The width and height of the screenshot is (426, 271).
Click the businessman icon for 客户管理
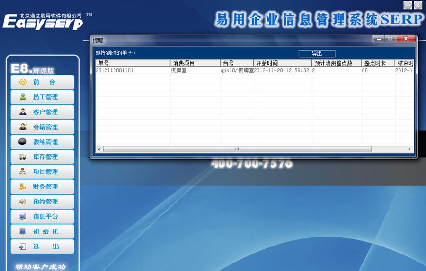click(x=23, y=111)
